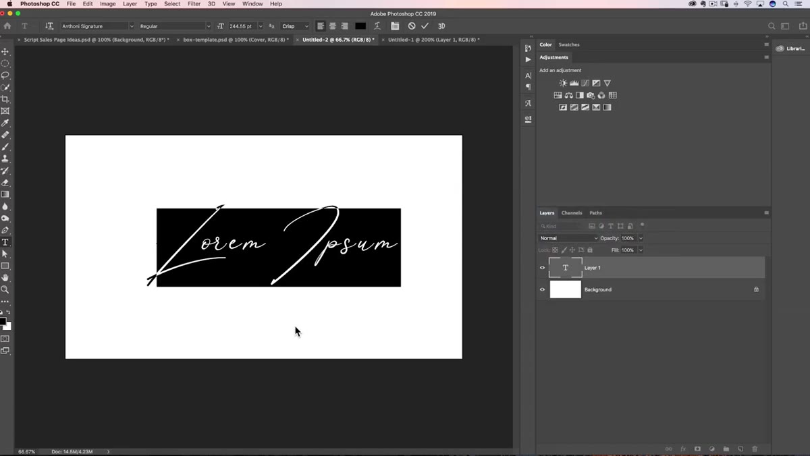810x456 pixels.
Task: Open the Layers panel menu
Action: coord(766,212)
